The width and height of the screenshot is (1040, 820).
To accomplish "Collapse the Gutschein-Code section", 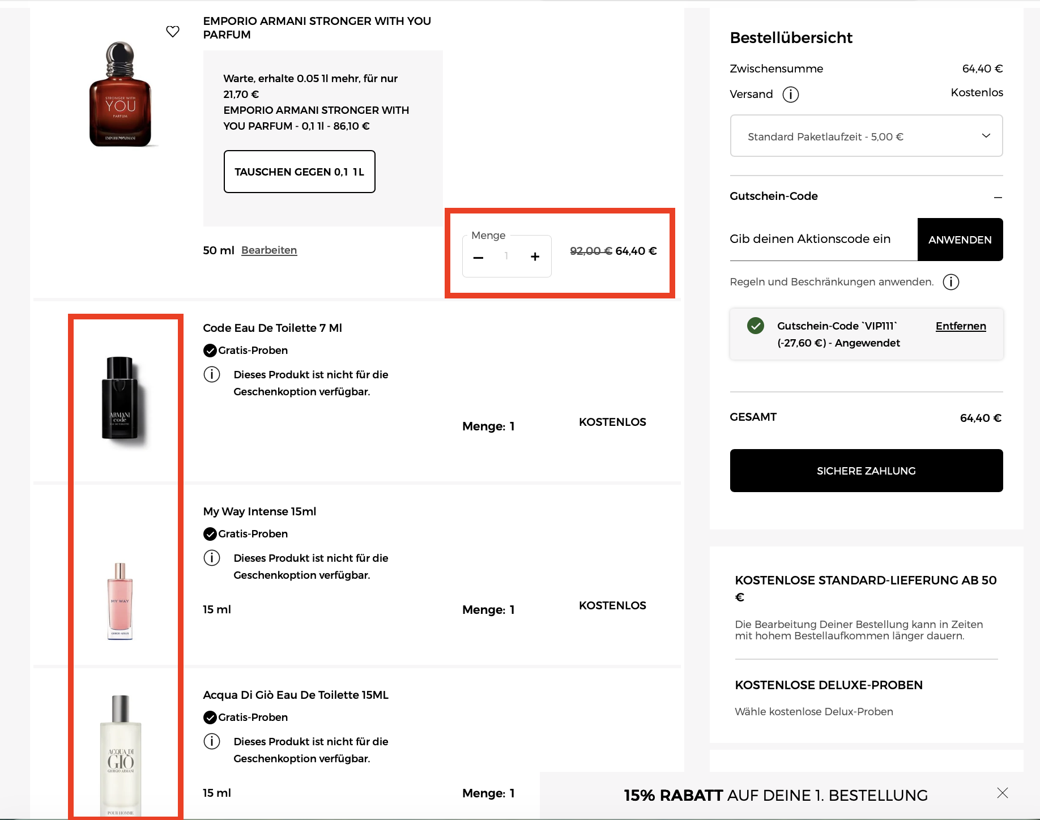I will click(x=998, y=197).
